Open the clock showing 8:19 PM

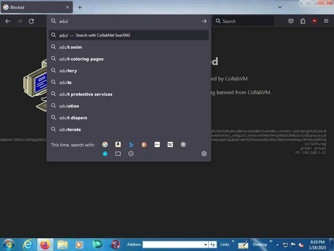[x=317, y=245]
